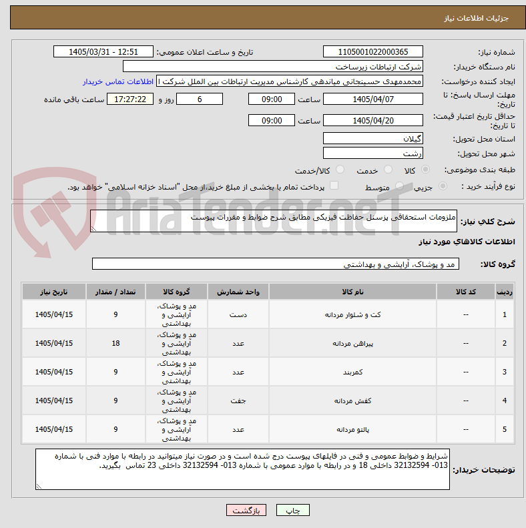This screenshot has width=526, height=528.
Task: Click the requester name field محمدمهدی حسینجانی
Action: [290, 81]
